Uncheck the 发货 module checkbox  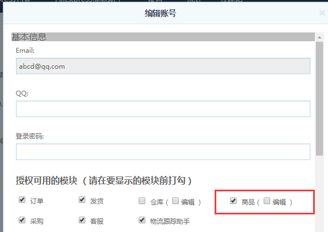pyautogui.click(x=82, y=200)
